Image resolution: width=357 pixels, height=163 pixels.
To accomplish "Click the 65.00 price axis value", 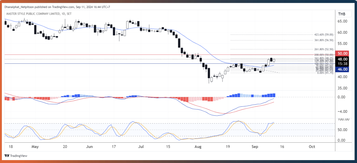I will [342, 21].
